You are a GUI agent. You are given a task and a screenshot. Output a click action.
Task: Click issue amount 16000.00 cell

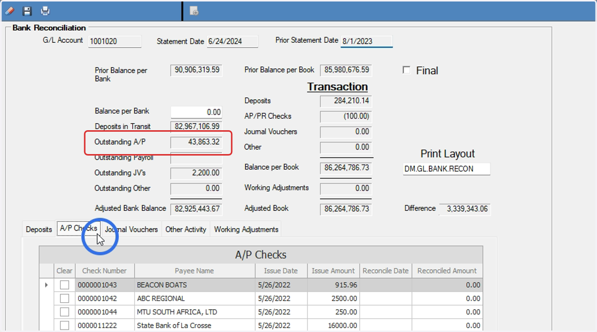(x=333, y=325)
